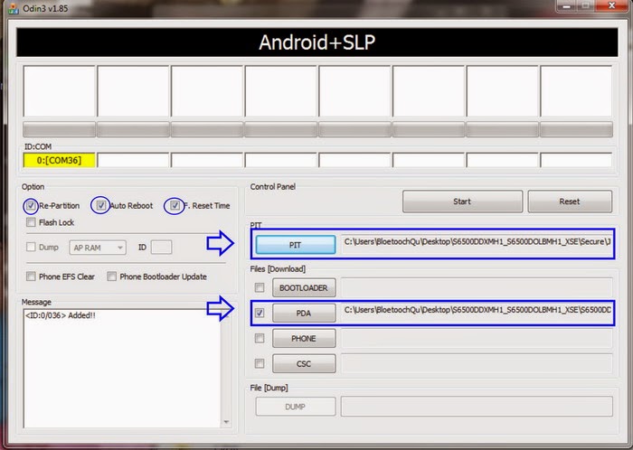Click the Message log scrollbar down arrow

[226, 422]
